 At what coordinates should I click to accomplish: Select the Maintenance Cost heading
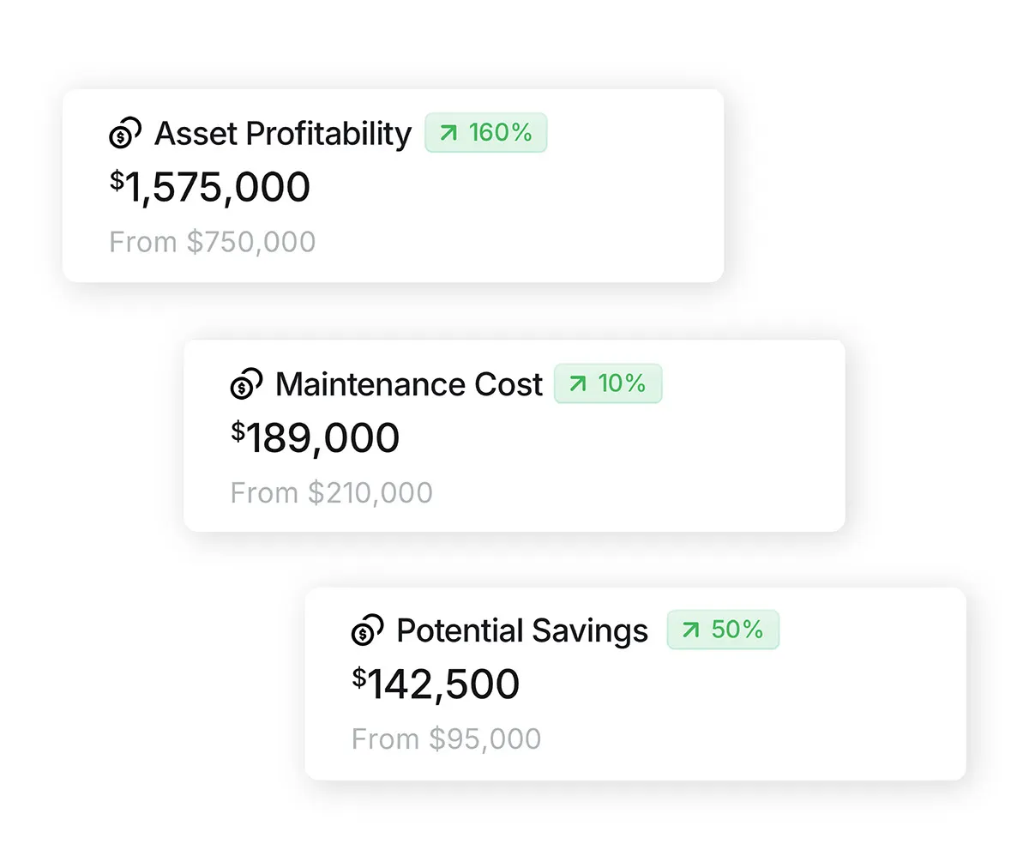pyautogui.click(x=408, y=384)
